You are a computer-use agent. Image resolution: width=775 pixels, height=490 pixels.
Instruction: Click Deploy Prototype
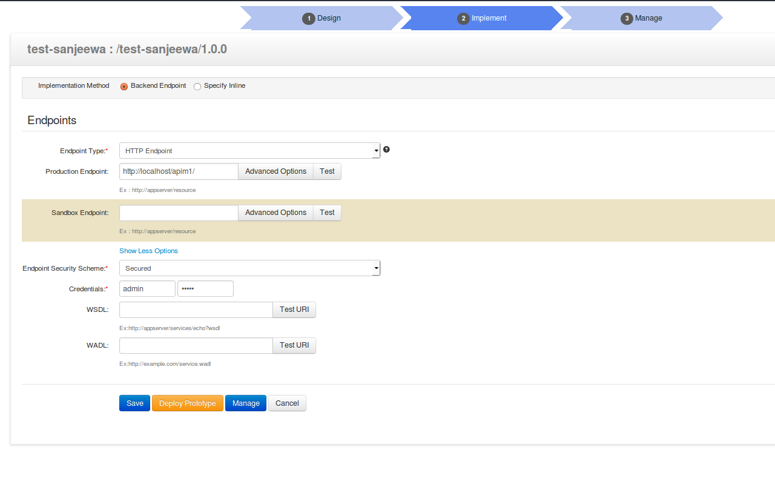[x=187, y=403]
